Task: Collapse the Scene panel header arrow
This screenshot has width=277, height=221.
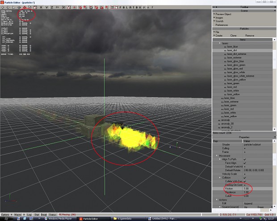Action: pos(275,11)
